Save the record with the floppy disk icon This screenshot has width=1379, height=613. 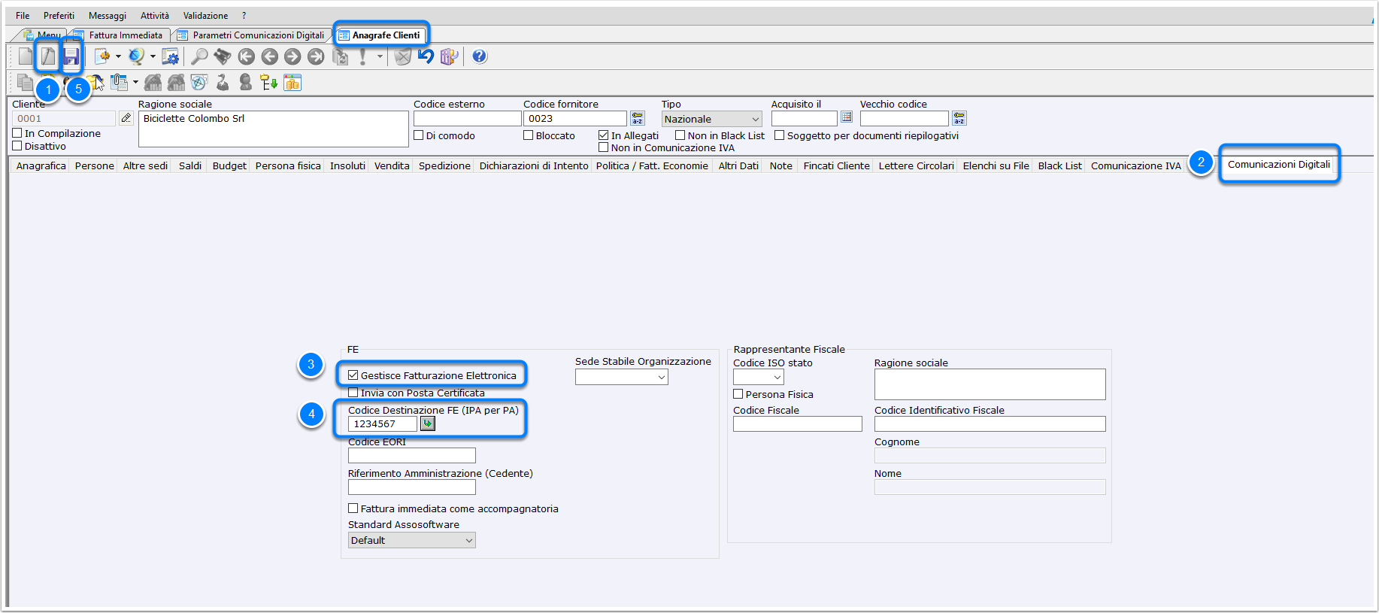71,56
